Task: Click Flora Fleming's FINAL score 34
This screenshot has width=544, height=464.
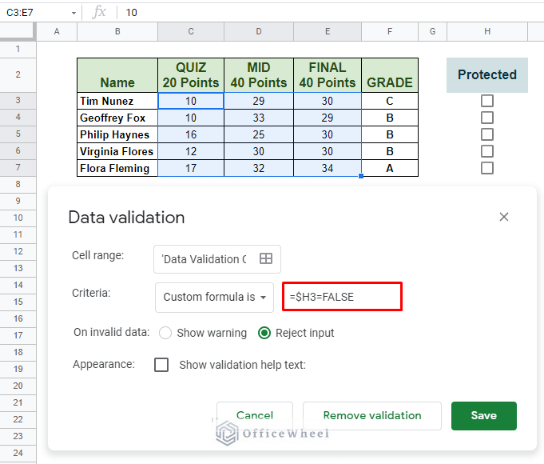Action: tap(328, 168)
